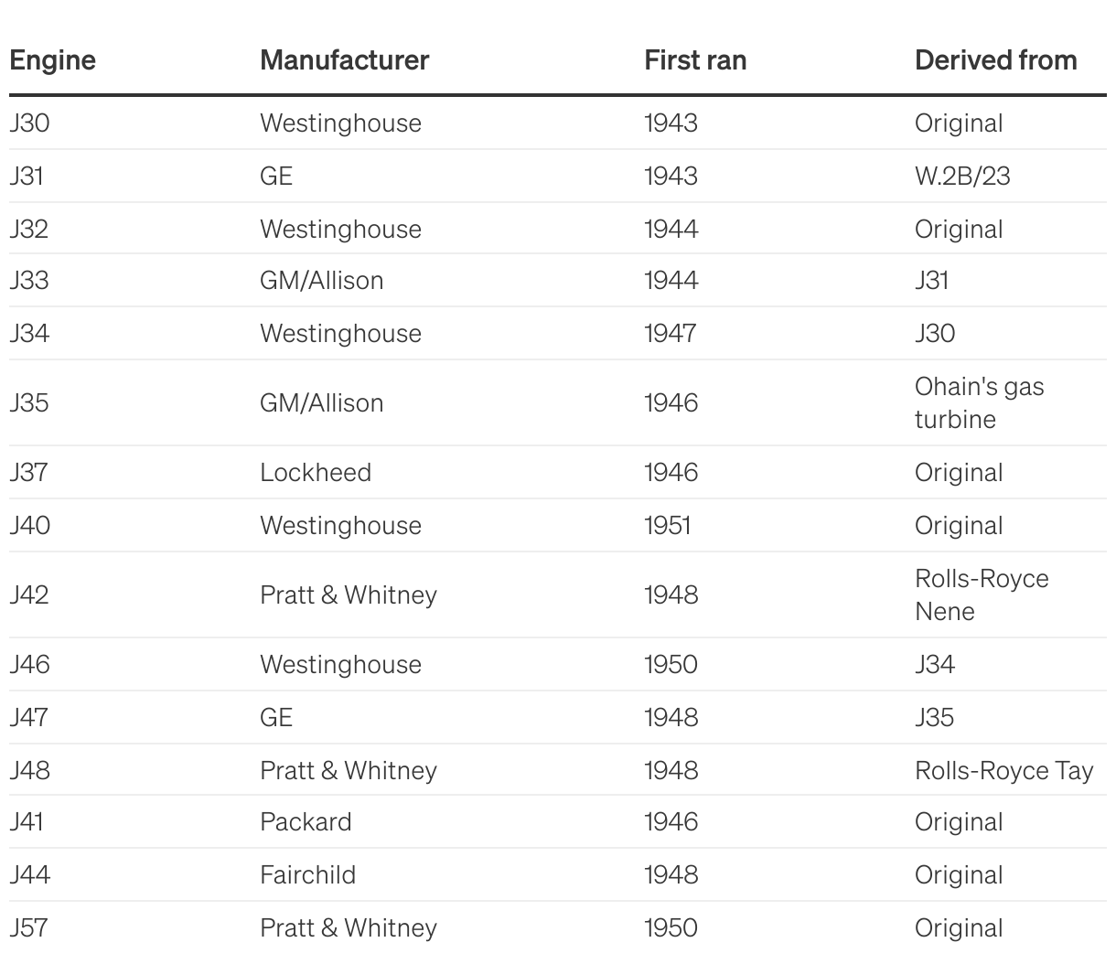
Task: Select the 1947 first ran cell
Action: (x=670, y=333)
